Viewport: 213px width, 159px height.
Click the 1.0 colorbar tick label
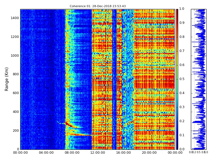182,9
